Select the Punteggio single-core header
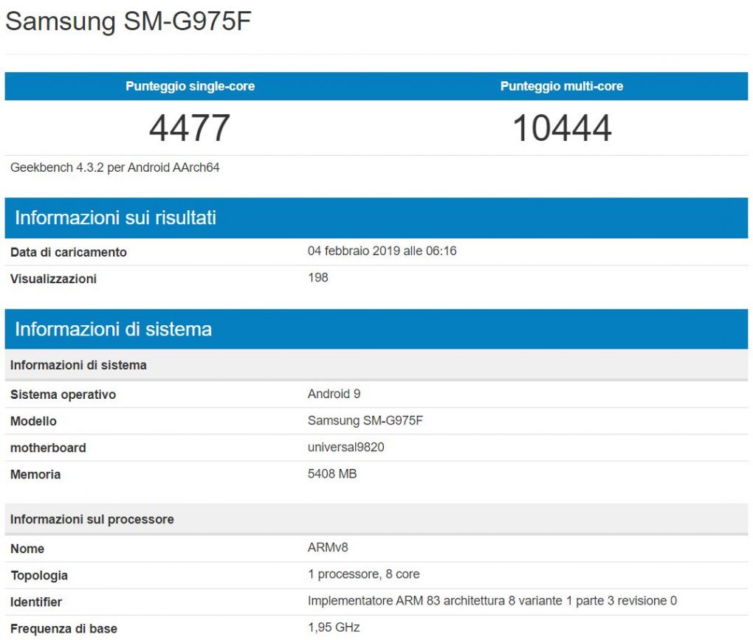The width and height of the screenshot is (753, 640). pyautogui.click(x=190, y=86)
